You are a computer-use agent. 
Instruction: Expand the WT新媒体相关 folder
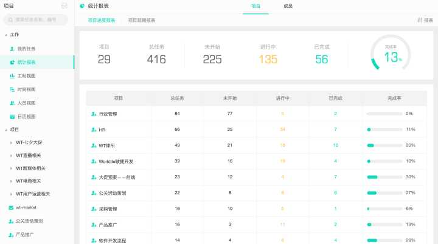11,169
